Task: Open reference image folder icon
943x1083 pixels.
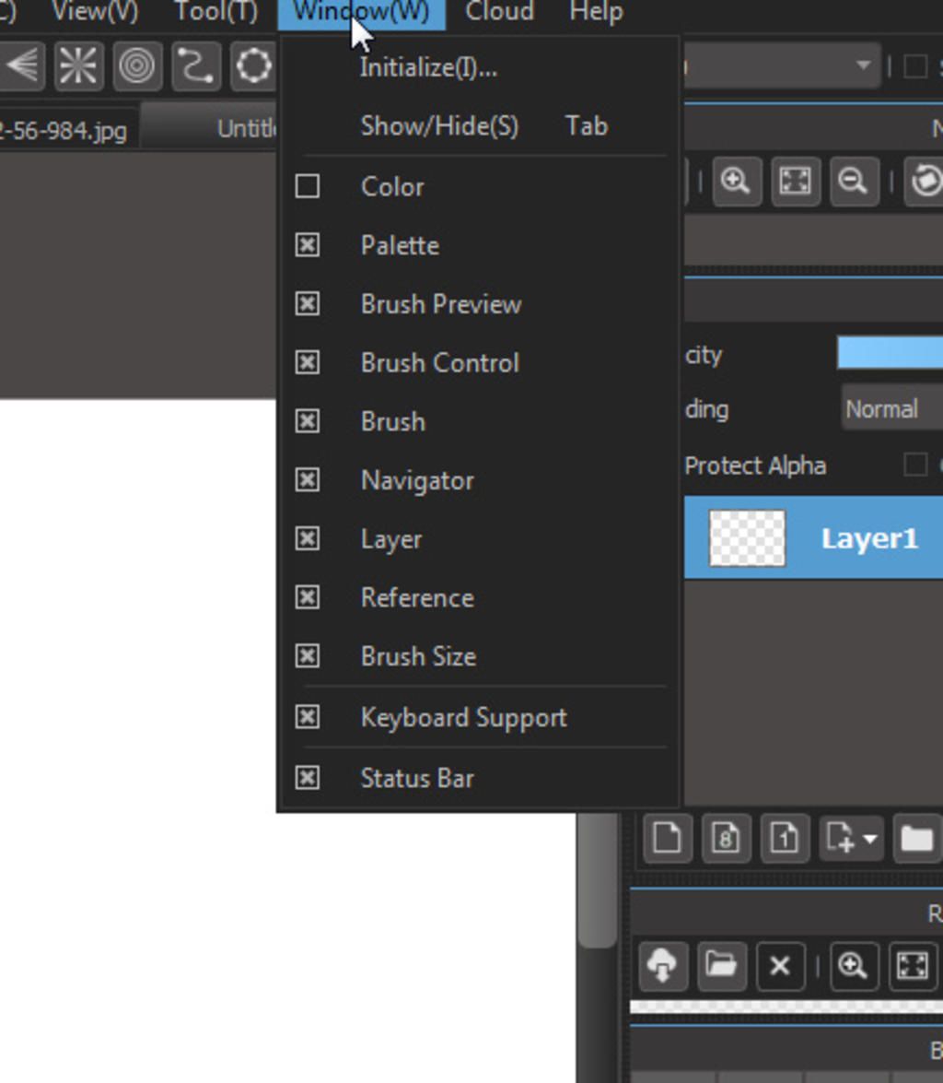Action: (721, 966)
